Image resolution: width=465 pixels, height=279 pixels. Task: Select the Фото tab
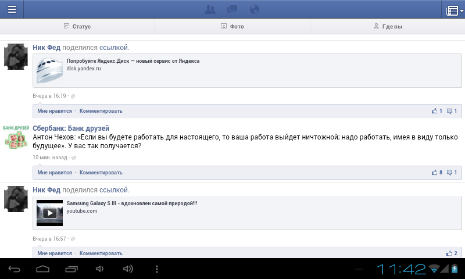click(232, 26)
